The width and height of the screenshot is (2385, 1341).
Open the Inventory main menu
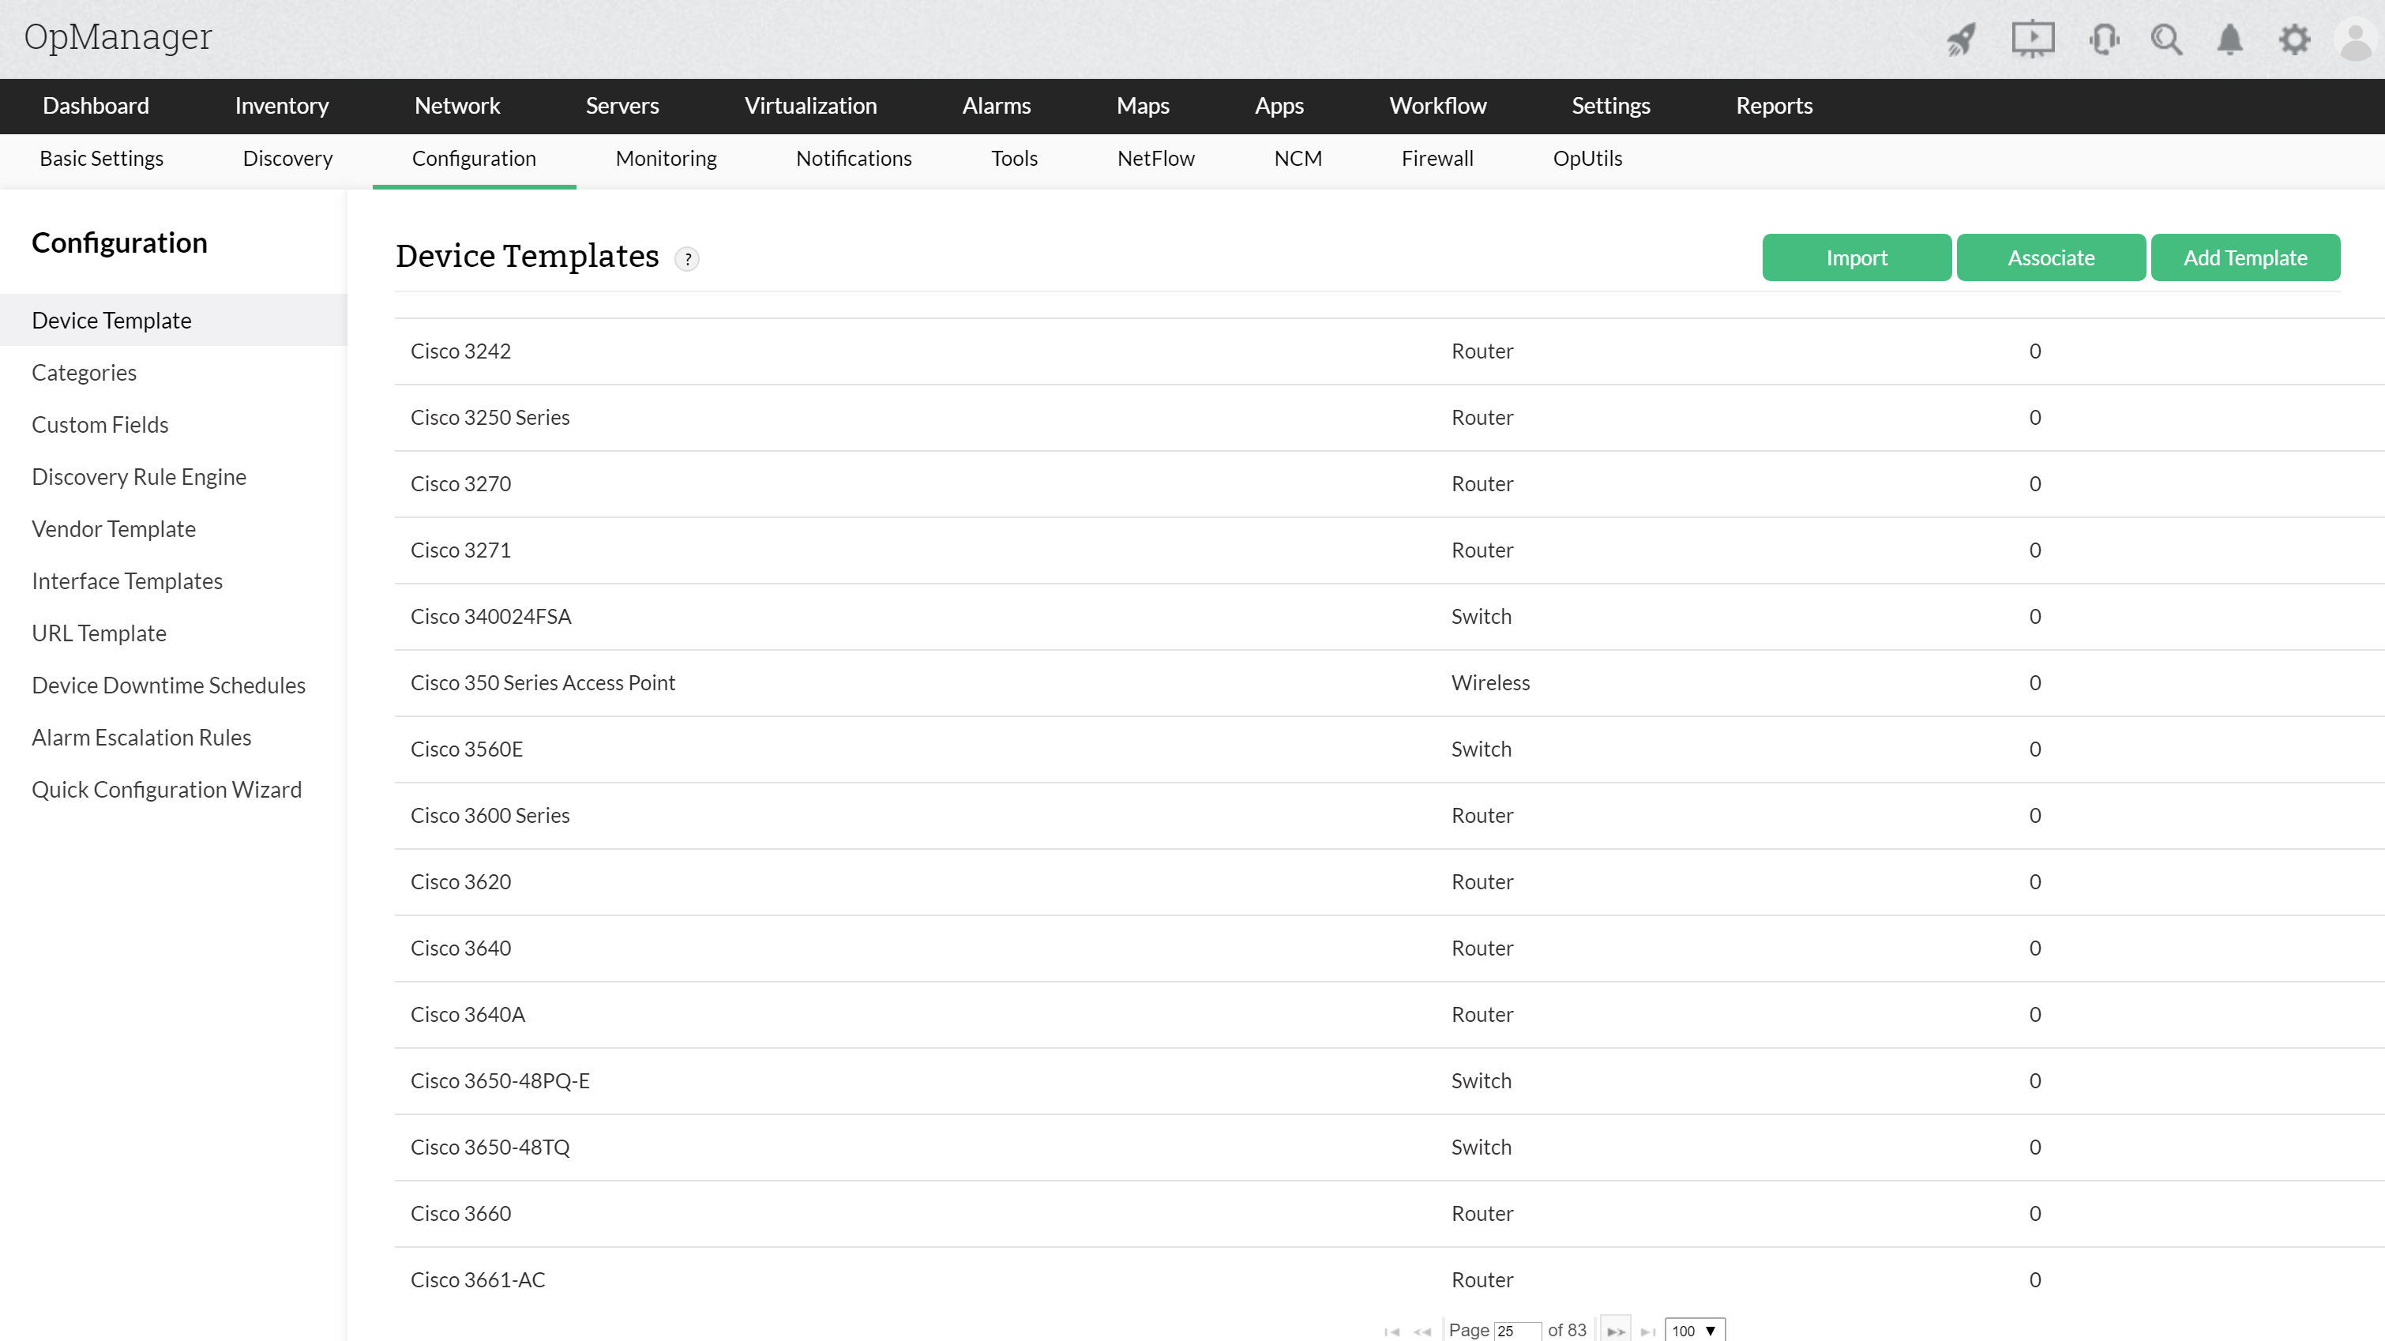(281, 106)
